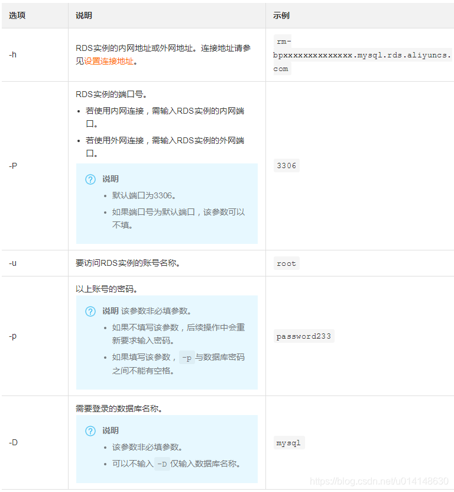The image size is (454, 492).
Task: Click the bullet 若使用外网连接
Action: pyautogui.click(x=165, y=146)
